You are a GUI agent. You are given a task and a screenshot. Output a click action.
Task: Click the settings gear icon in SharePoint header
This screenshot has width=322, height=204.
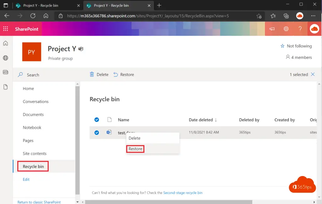pyautogui.click(x=286, y=29)
